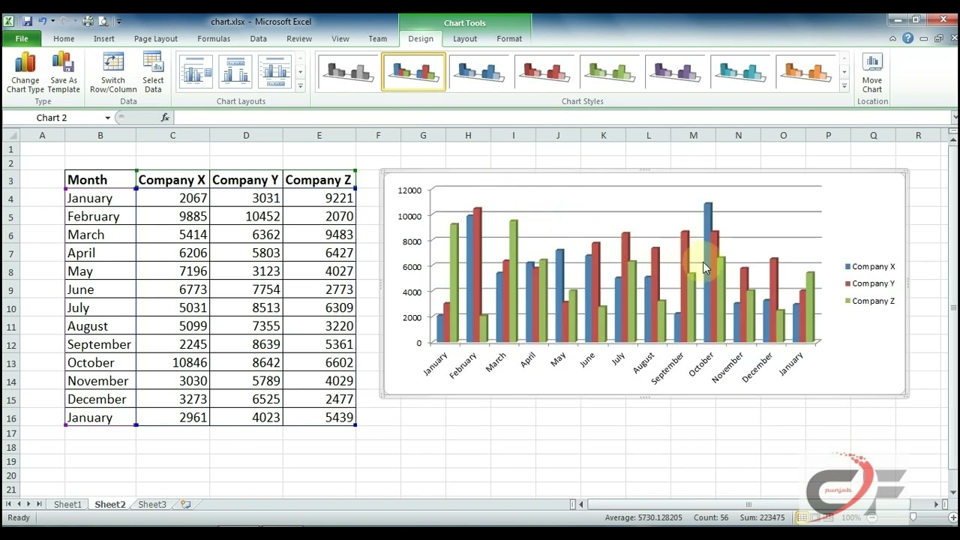Open the Team ribbon tab

coord(378,39)
